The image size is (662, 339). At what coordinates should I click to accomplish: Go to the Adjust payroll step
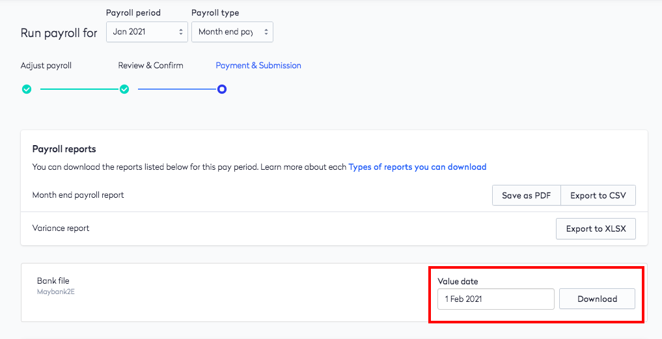tap(46, 66)
